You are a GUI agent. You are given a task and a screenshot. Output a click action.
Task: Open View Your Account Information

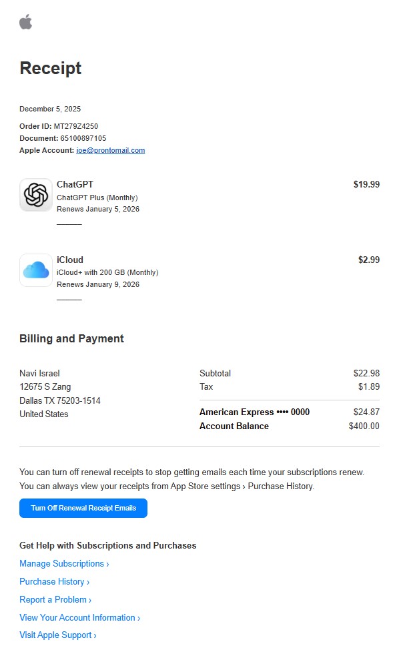(75, 618)
